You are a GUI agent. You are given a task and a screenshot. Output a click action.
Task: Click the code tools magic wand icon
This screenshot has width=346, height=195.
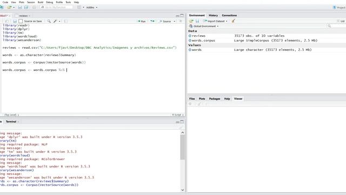55,21
